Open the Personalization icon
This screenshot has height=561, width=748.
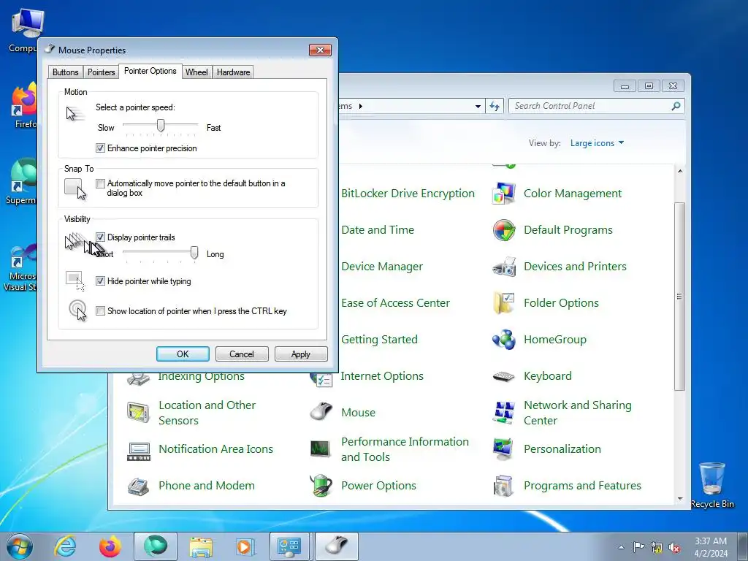pos(504,449)
